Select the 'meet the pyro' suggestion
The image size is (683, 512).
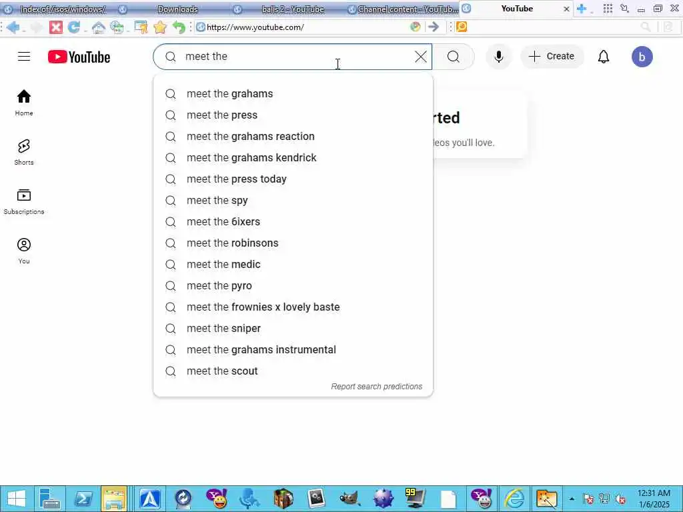[293, 285]
